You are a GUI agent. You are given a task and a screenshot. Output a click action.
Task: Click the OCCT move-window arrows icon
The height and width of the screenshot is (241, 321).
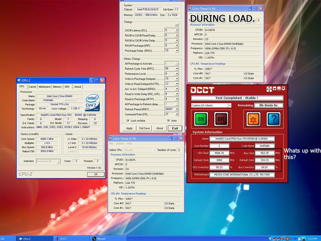point(269,89)
